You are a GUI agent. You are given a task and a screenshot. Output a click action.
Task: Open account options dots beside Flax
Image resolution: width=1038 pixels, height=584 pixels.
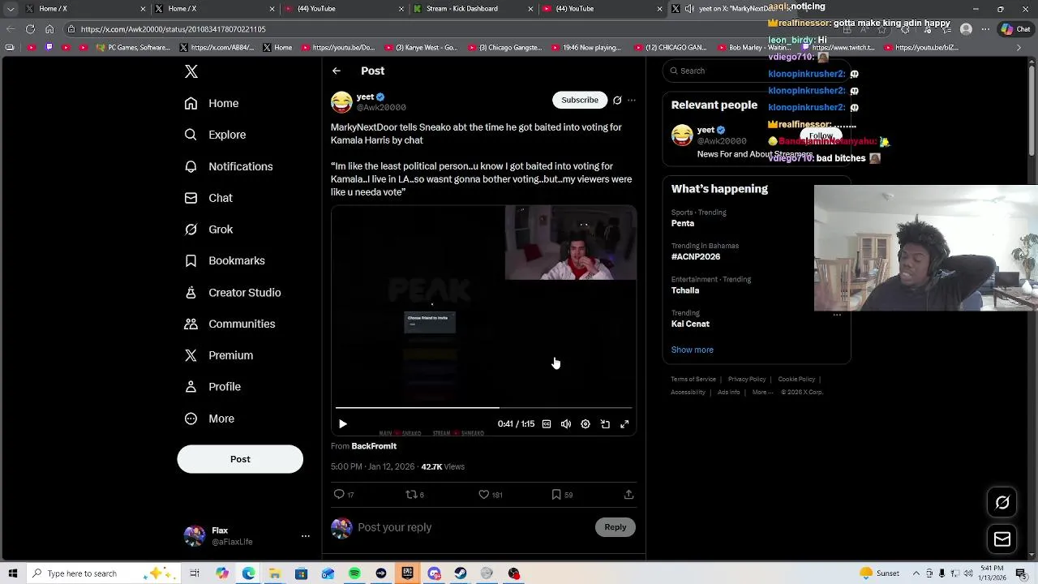pos(306,536)
